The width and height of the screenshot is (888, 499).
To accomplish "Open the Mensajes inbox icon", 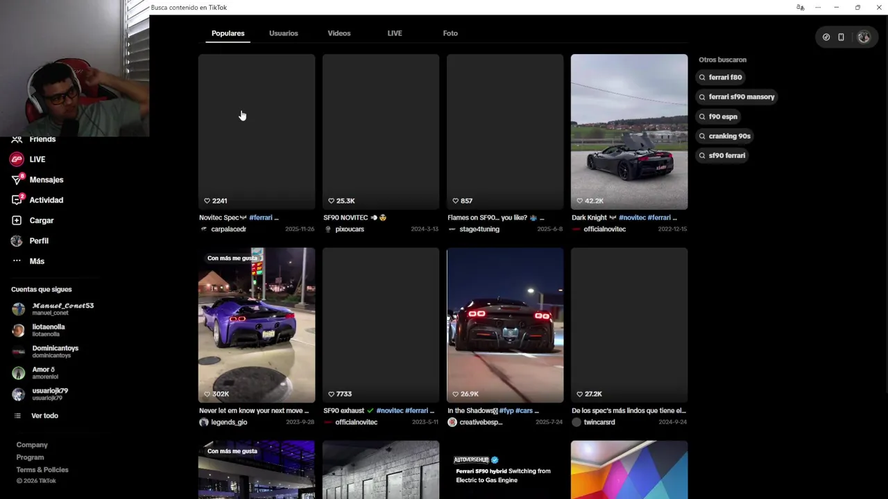I will tap(17, 180).
